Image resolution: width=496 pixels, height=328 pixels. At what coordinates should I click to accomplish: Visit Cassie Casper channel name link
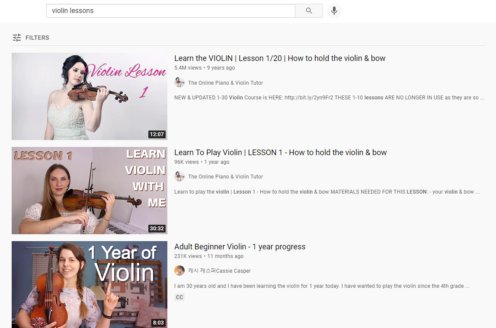click(219, 271)
